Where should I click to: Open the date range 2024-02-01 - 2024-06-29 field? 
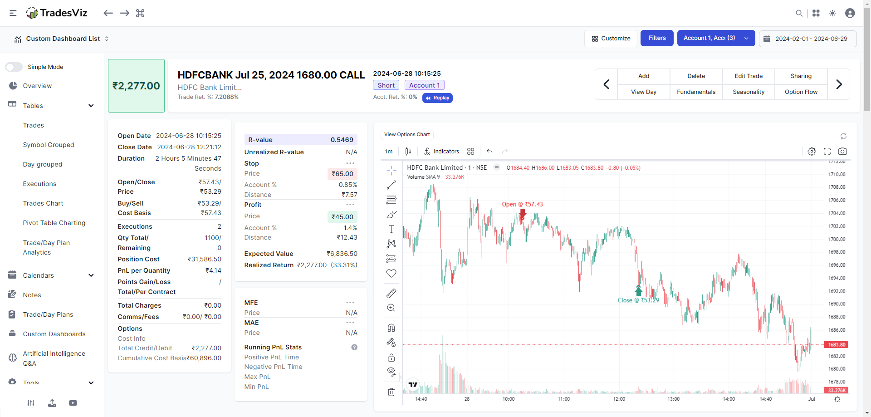point(808,39)
